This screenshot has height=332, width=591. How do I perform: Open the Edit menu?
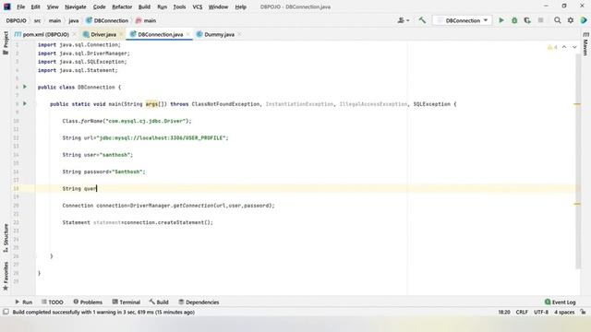35,6
